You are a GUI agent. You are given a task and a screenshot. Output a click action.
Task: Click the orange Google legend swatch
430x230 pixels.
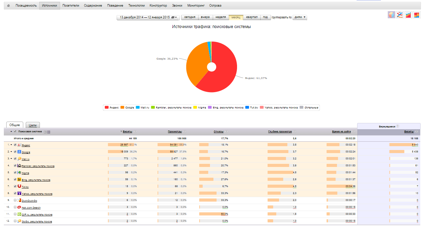click(x=123, y=108)
